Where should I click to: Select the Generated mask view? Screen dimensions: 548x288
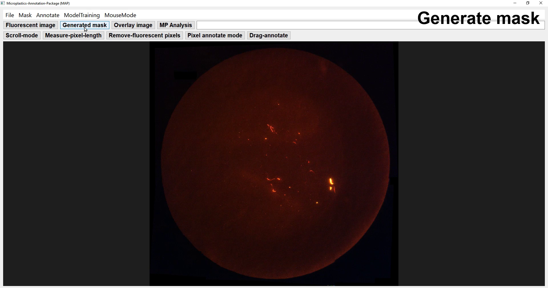coord(84,25)
